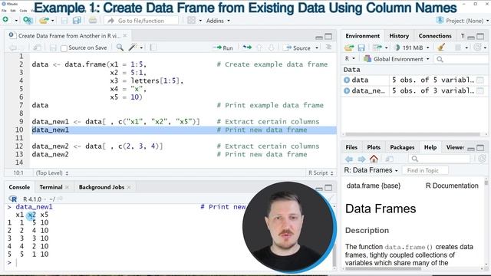Focus the Go to file/function field

coord(141,21)
